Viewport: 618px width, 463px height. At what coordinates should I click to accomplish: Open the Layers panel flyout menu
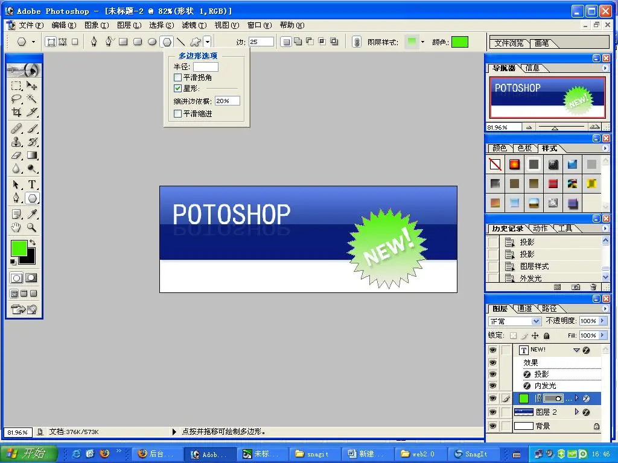[x=605, y=309]
